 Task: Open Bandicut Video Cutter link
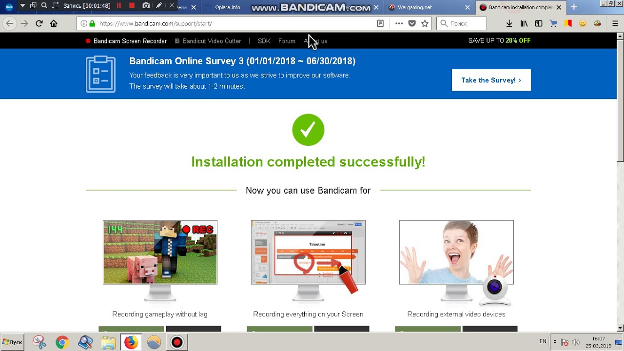coord(208,41)
